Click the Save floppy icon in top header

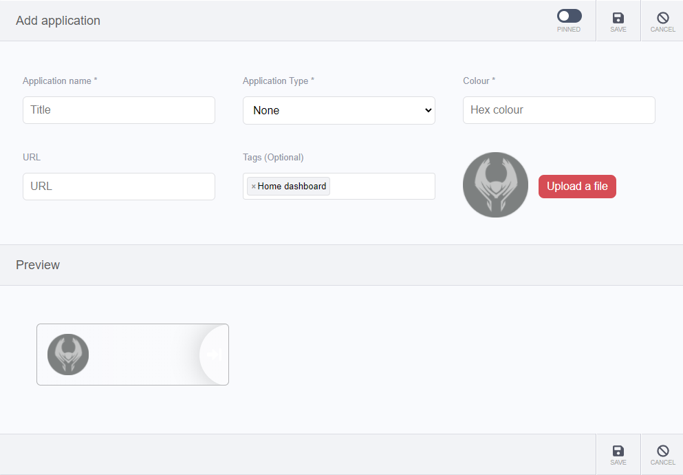[x=618, y=19]
